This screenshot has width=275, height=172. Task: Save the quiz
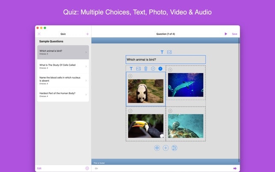point(234,34)
